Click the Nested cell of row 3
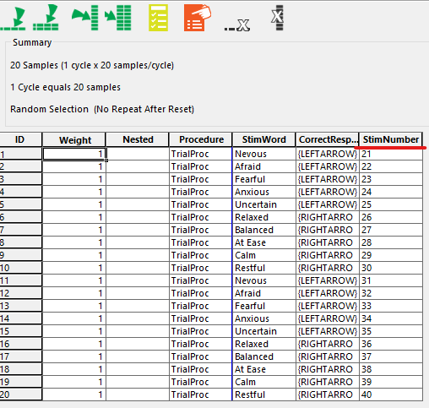Image resolution: width=429 pixels, height=408 pixels. coord(138,179)
